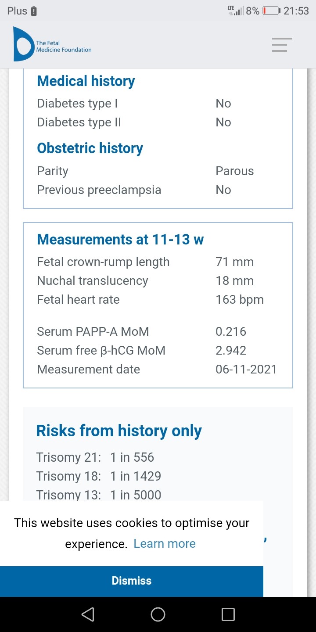Select the fetal heart rate 163 bpm value

point(240,300)
